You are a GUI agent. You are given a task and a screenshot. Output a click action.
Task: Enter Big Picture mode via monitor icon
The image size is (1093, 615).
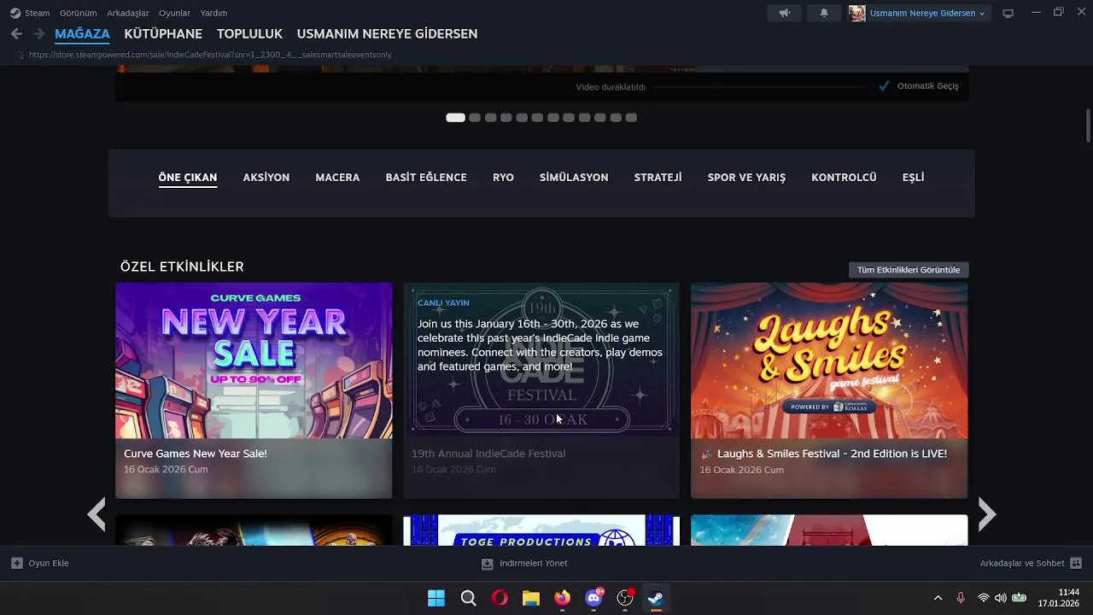1008,13
